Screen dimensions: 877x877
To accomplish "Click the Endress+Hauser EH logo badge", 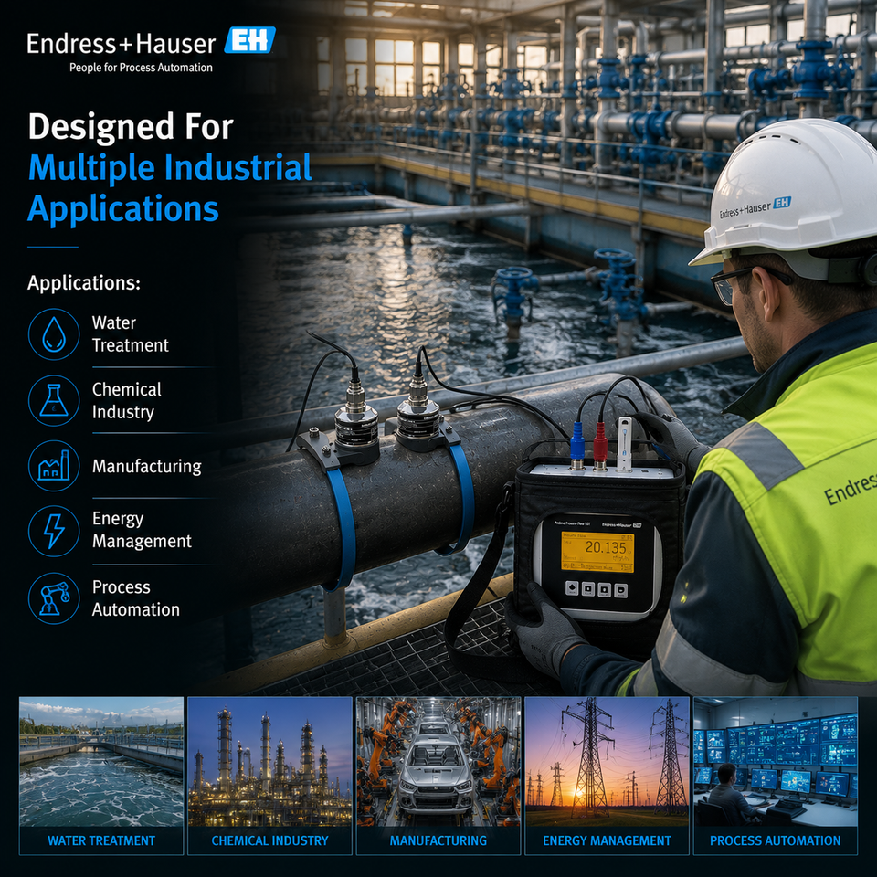I will pos(249,40).
